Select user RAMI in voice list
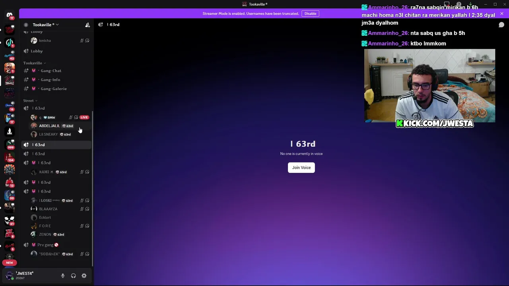The width and height of the screenshot is (509, 286). click(x=60, y=172)
